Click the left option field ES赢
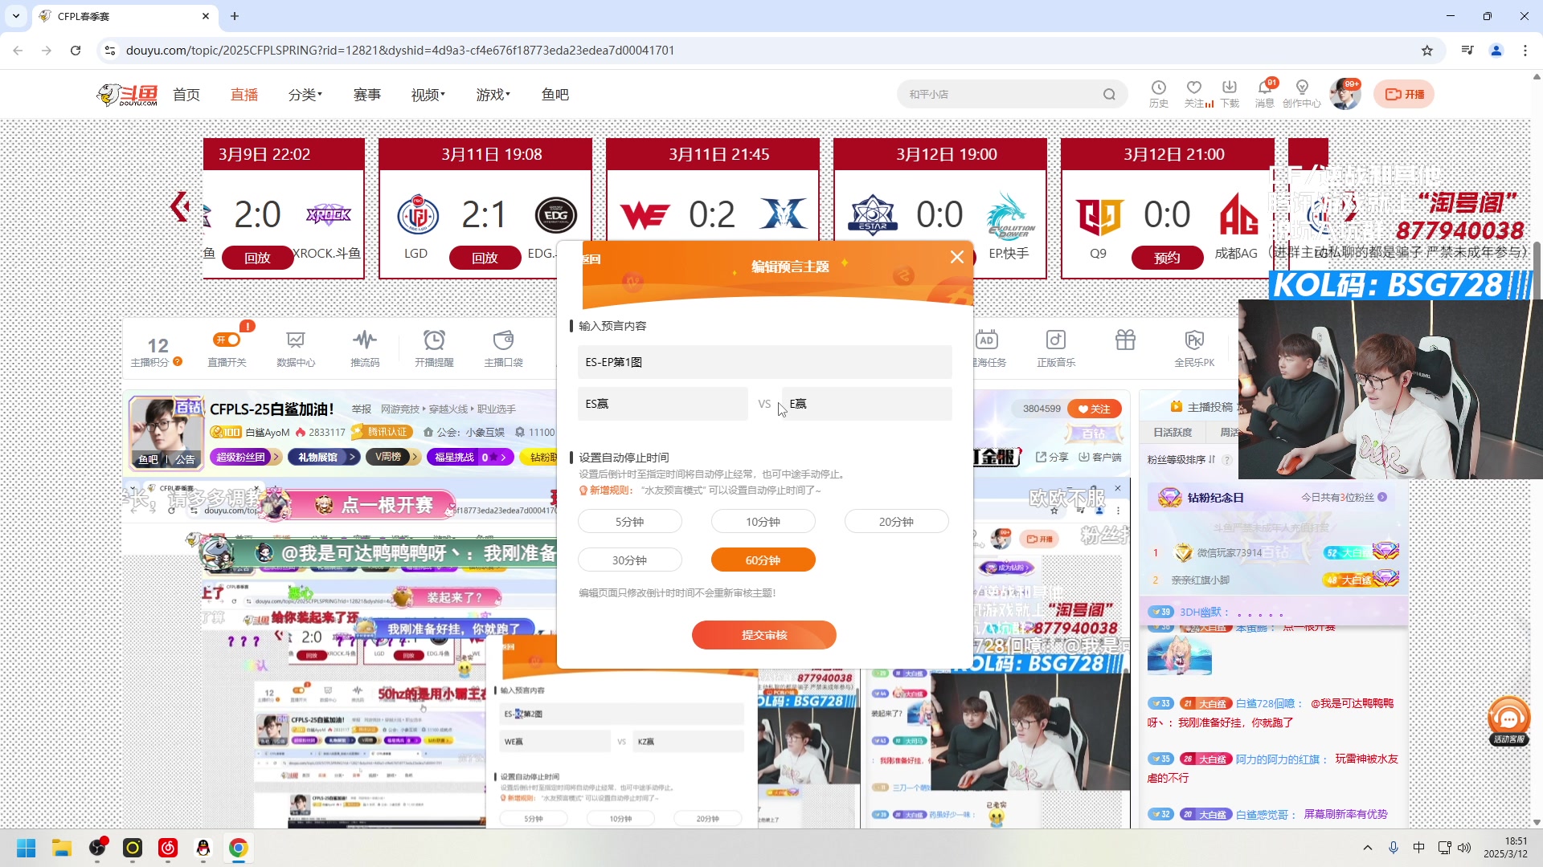The width and height of the screenshot is (1543, 867). click(663, 404)
